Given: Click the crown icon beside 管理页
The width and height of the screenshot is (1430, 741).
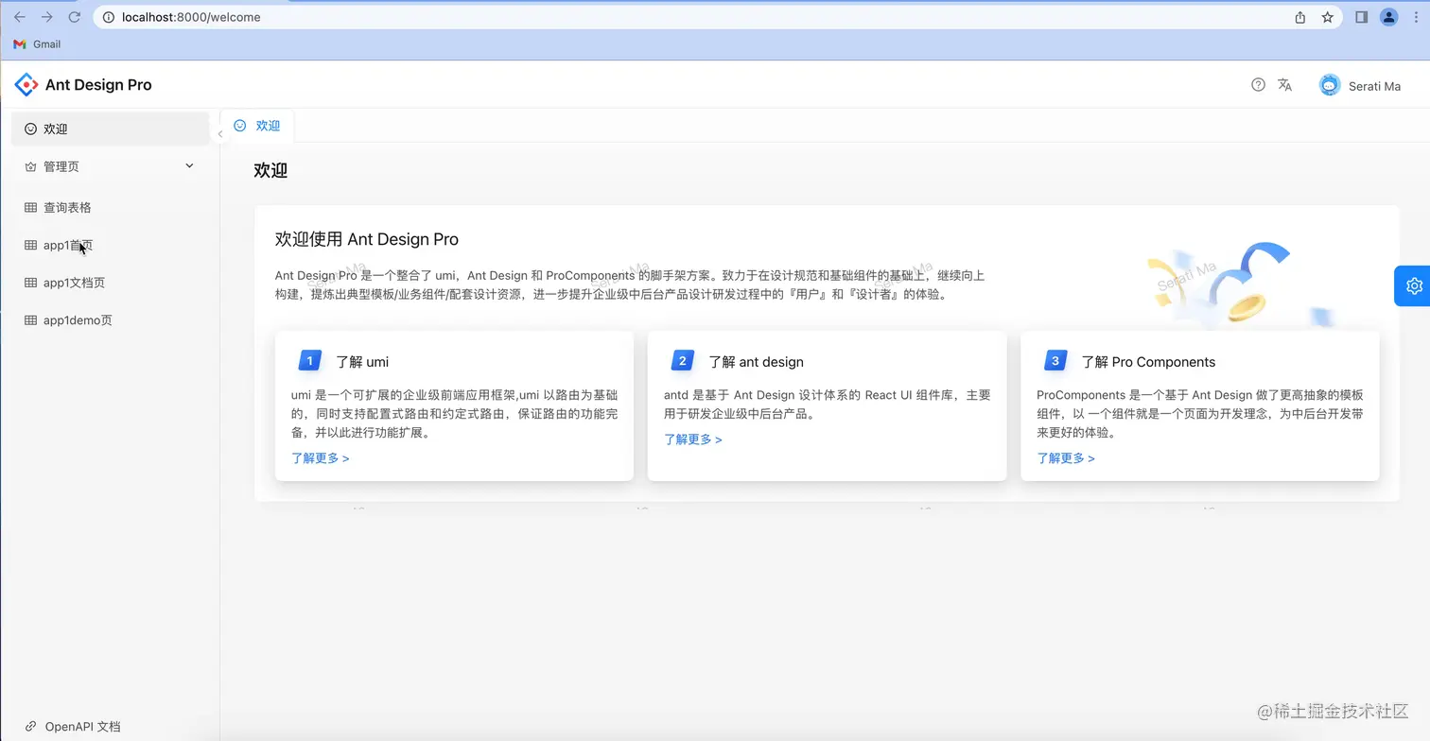Looking at the screenshot, I should (x=30, y=166).
